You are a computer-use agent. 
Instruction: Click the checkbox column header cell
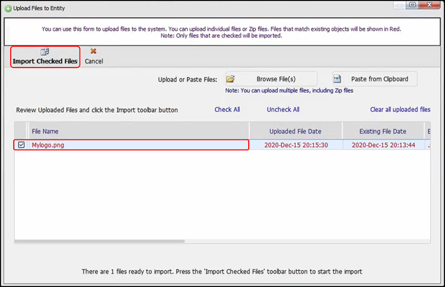click(x=21, y=131)
